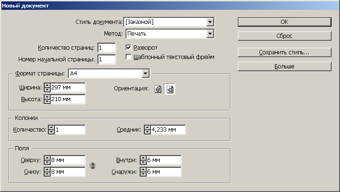This screenshot has width=340, height=192.
Task: Click the Ширина stepper arrows
Action: click(47, 88)
